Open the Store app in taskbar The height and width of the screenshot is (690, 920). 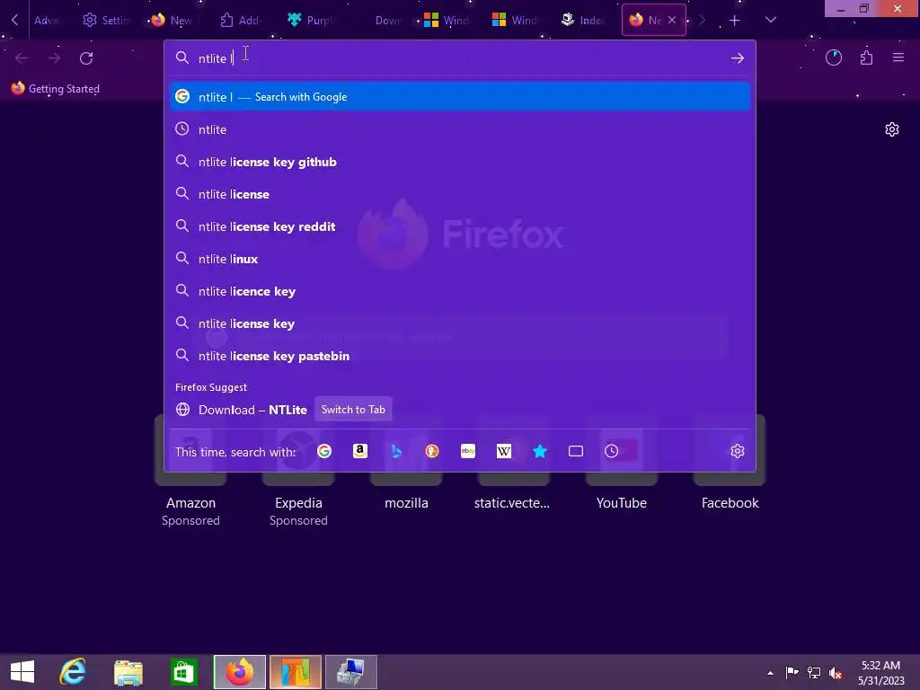[183, 672]
